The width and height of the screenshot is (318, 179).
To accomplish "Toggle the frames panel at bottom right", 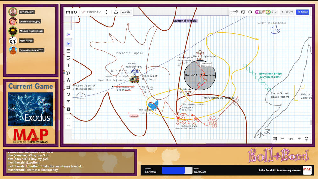I will 275,139.
